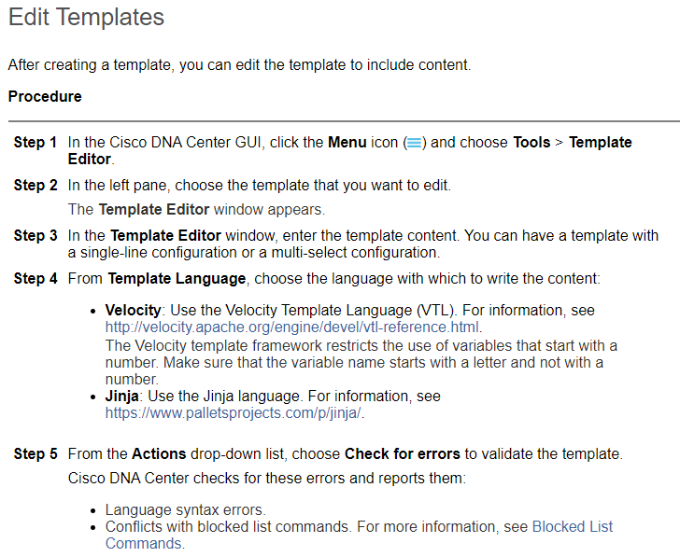Click the Step 5 label
Screen dimensions: 680x557
coord(35,453)
